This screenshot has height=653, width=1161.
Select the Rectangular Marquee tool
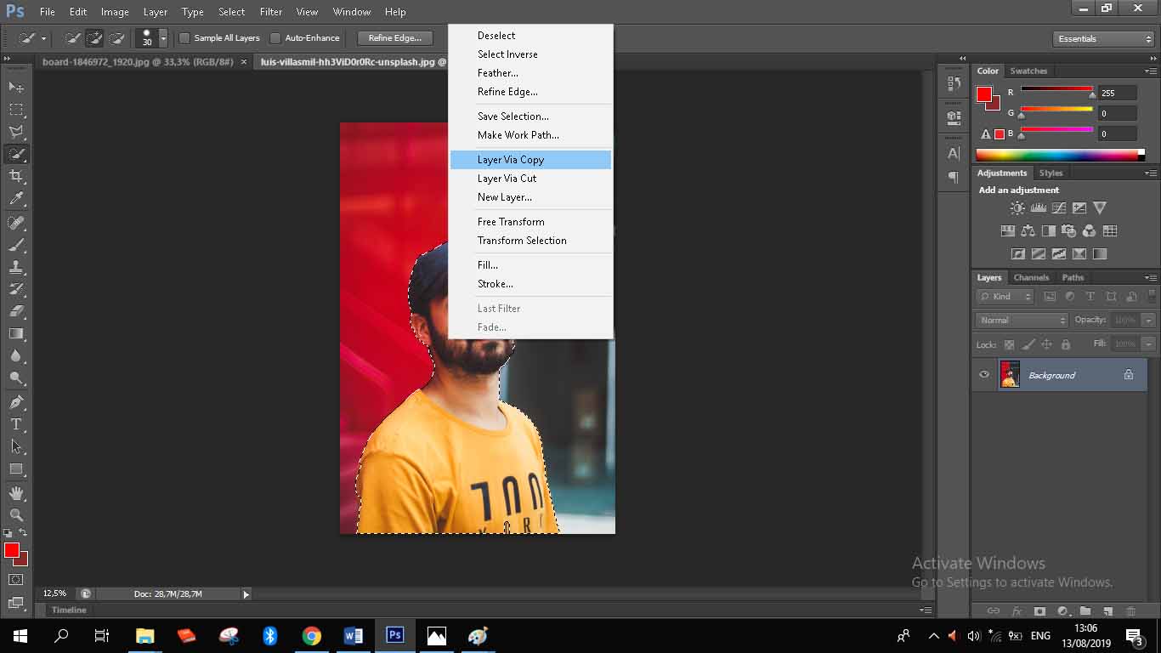pyautogui.click(x=16, y=110)
